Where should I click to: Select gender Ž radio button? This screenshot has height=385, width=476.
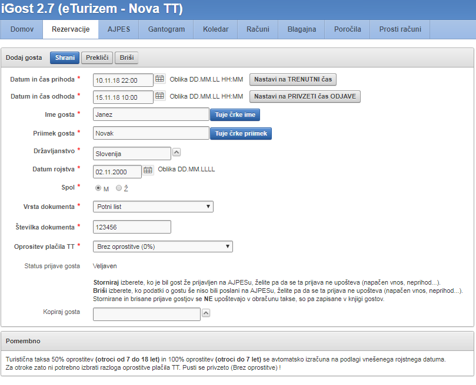coord(119,188)
